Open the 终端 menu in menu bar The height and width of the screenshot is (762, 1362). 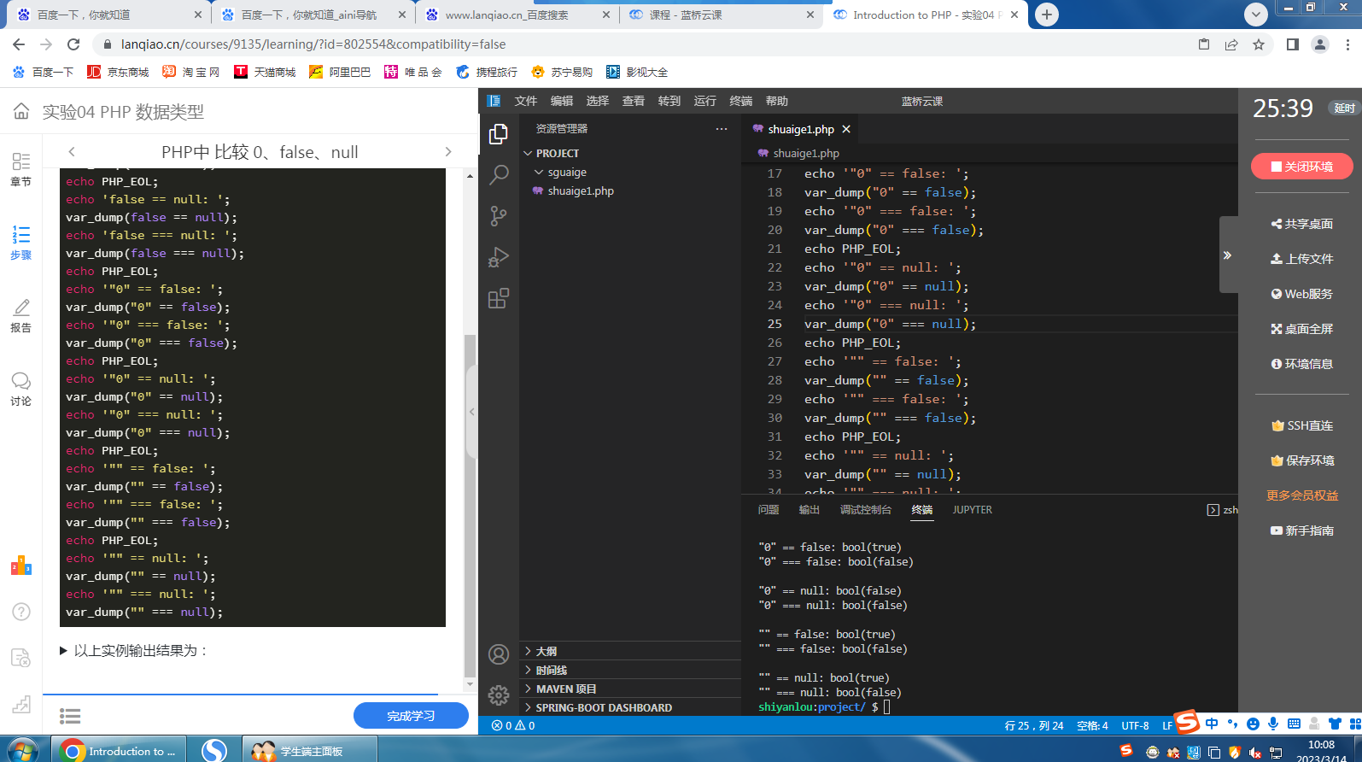740,101
